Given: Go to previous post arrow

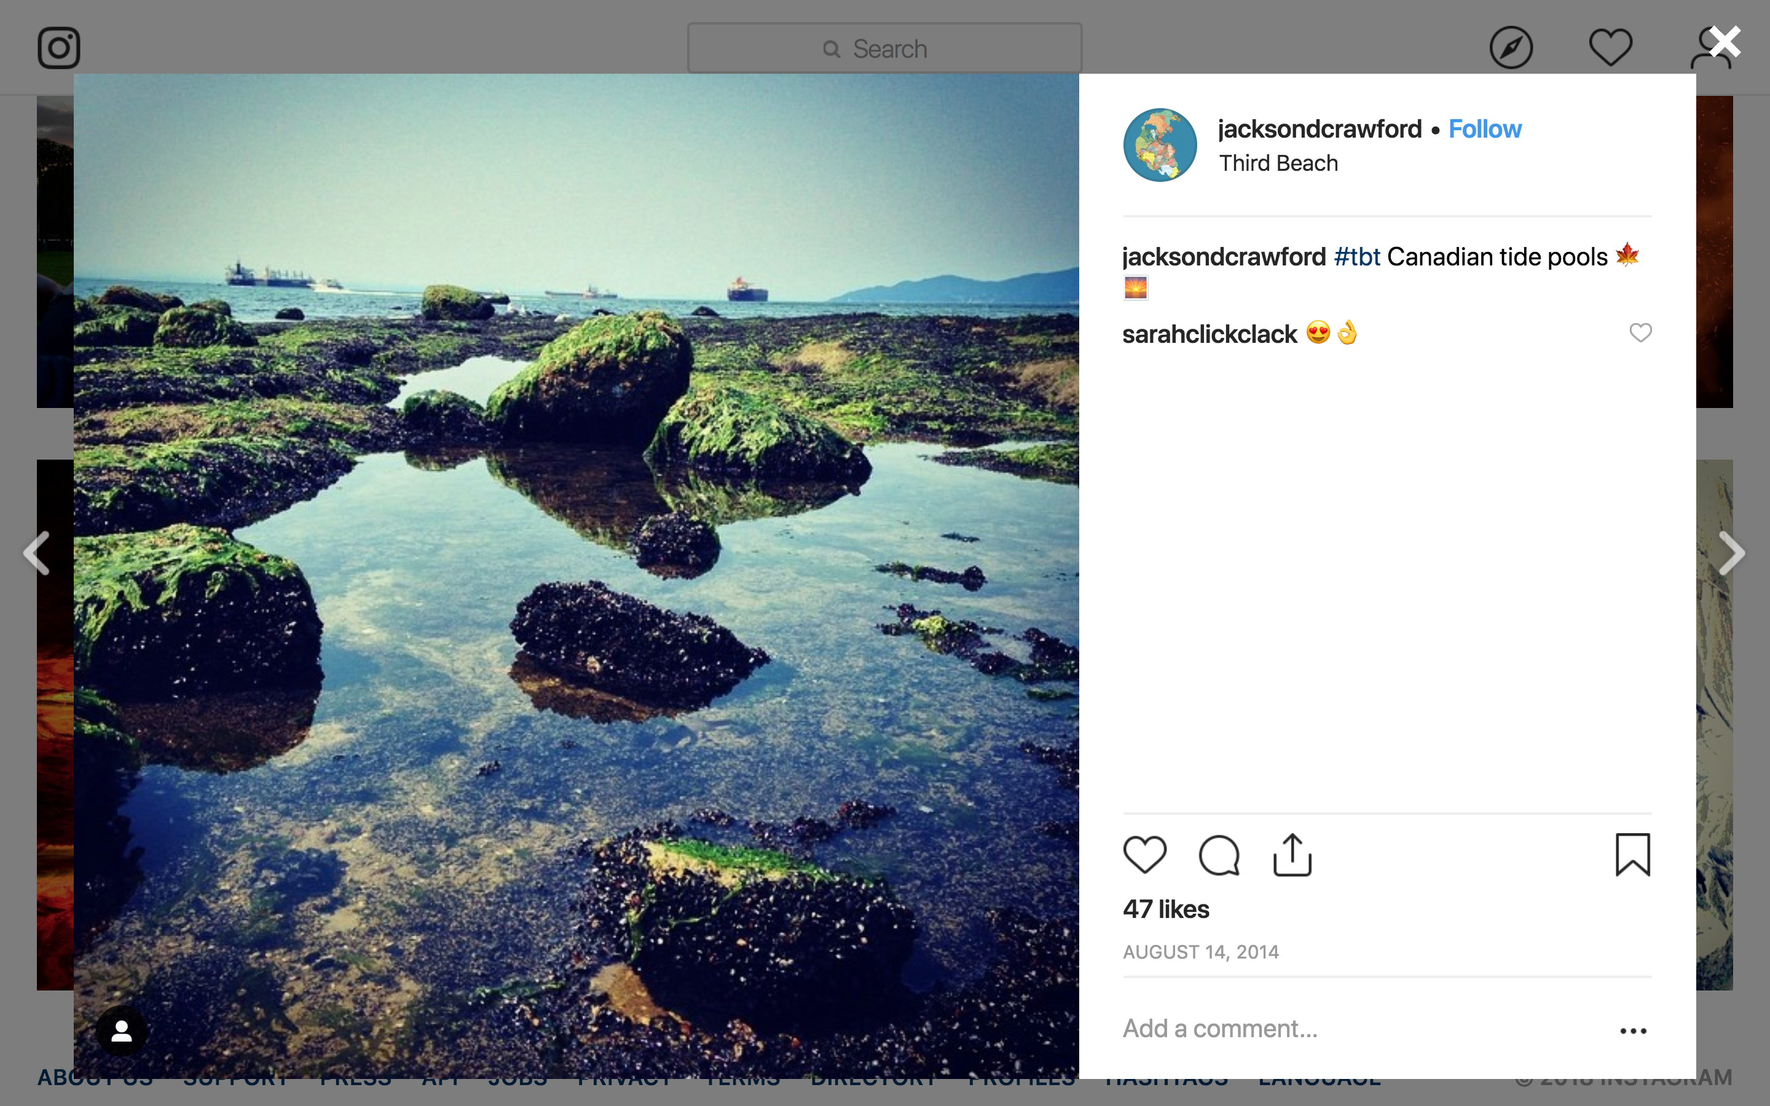Looking at the screenshot, I should point(37,553).
